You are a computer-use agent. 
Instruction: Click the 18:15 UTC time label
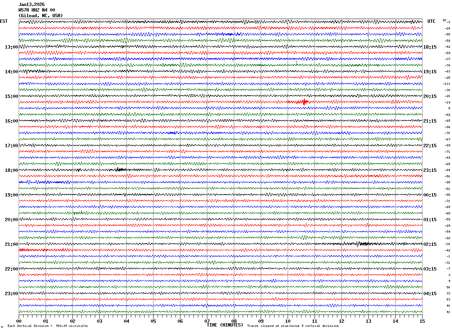pos(430,47)
